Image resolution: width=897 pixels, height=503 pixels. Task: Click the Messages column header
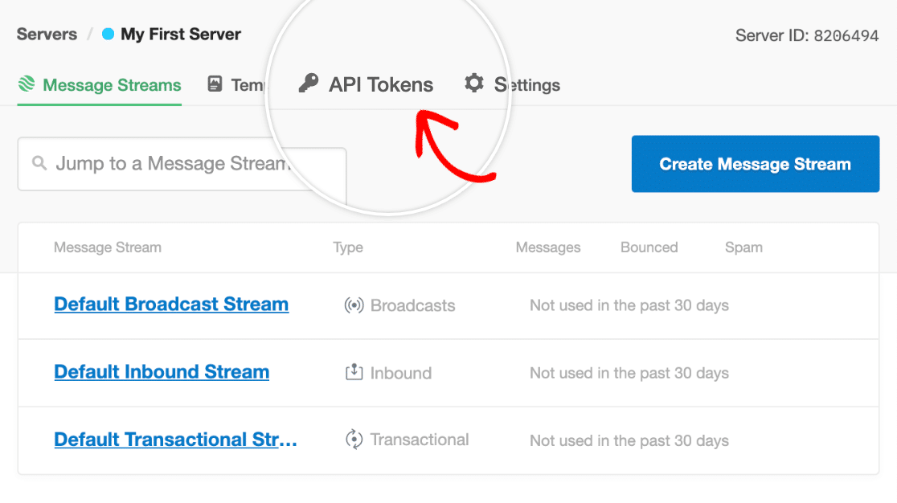[x=548, y=247]
